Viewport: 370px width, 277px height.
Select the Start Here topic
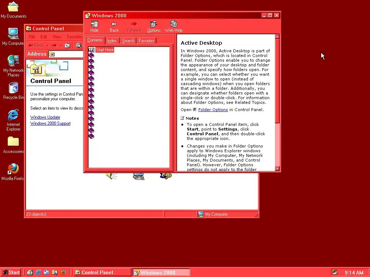coord(105,50)
